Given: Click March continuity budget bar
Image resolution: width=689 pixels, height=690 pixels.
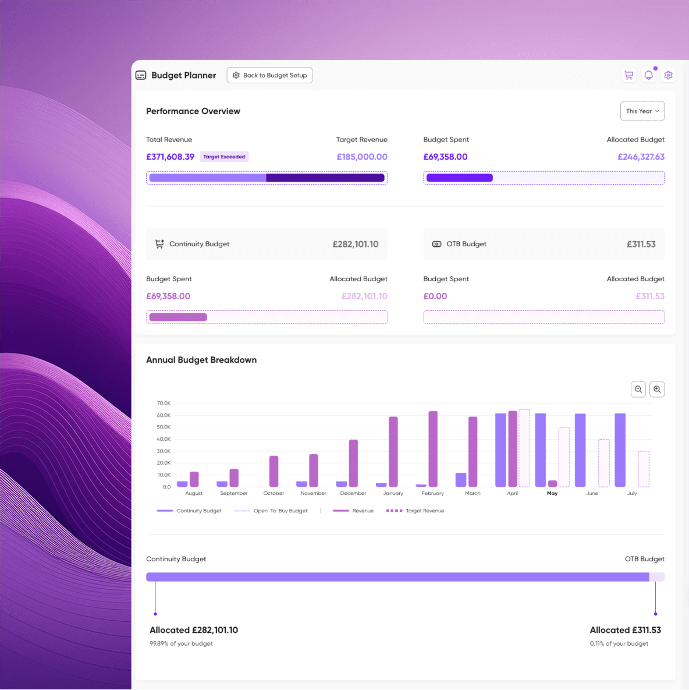Looking at the screenshot, I should 461,480.
